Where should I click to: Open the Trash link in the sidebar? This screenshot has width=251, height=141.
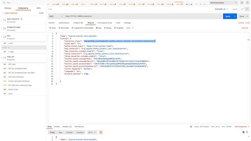tap(41, 13)
